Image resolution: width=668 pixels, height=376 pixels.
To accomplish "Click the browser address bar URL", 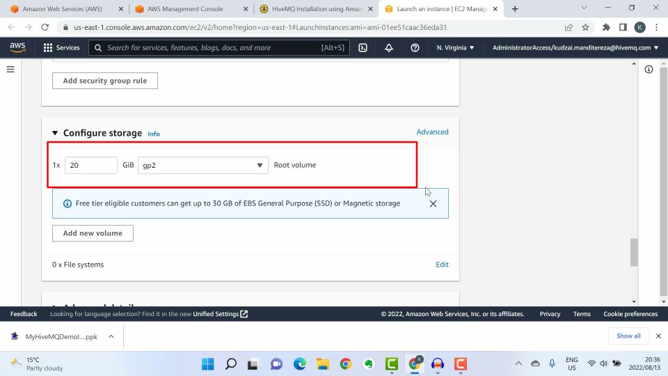I will click(x=260, y=27).
